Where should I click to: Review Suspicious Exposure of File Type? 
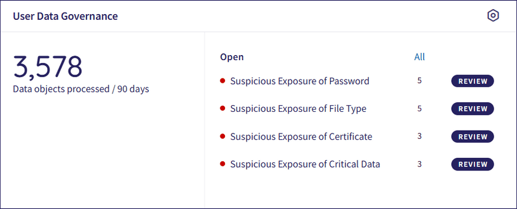473,109
